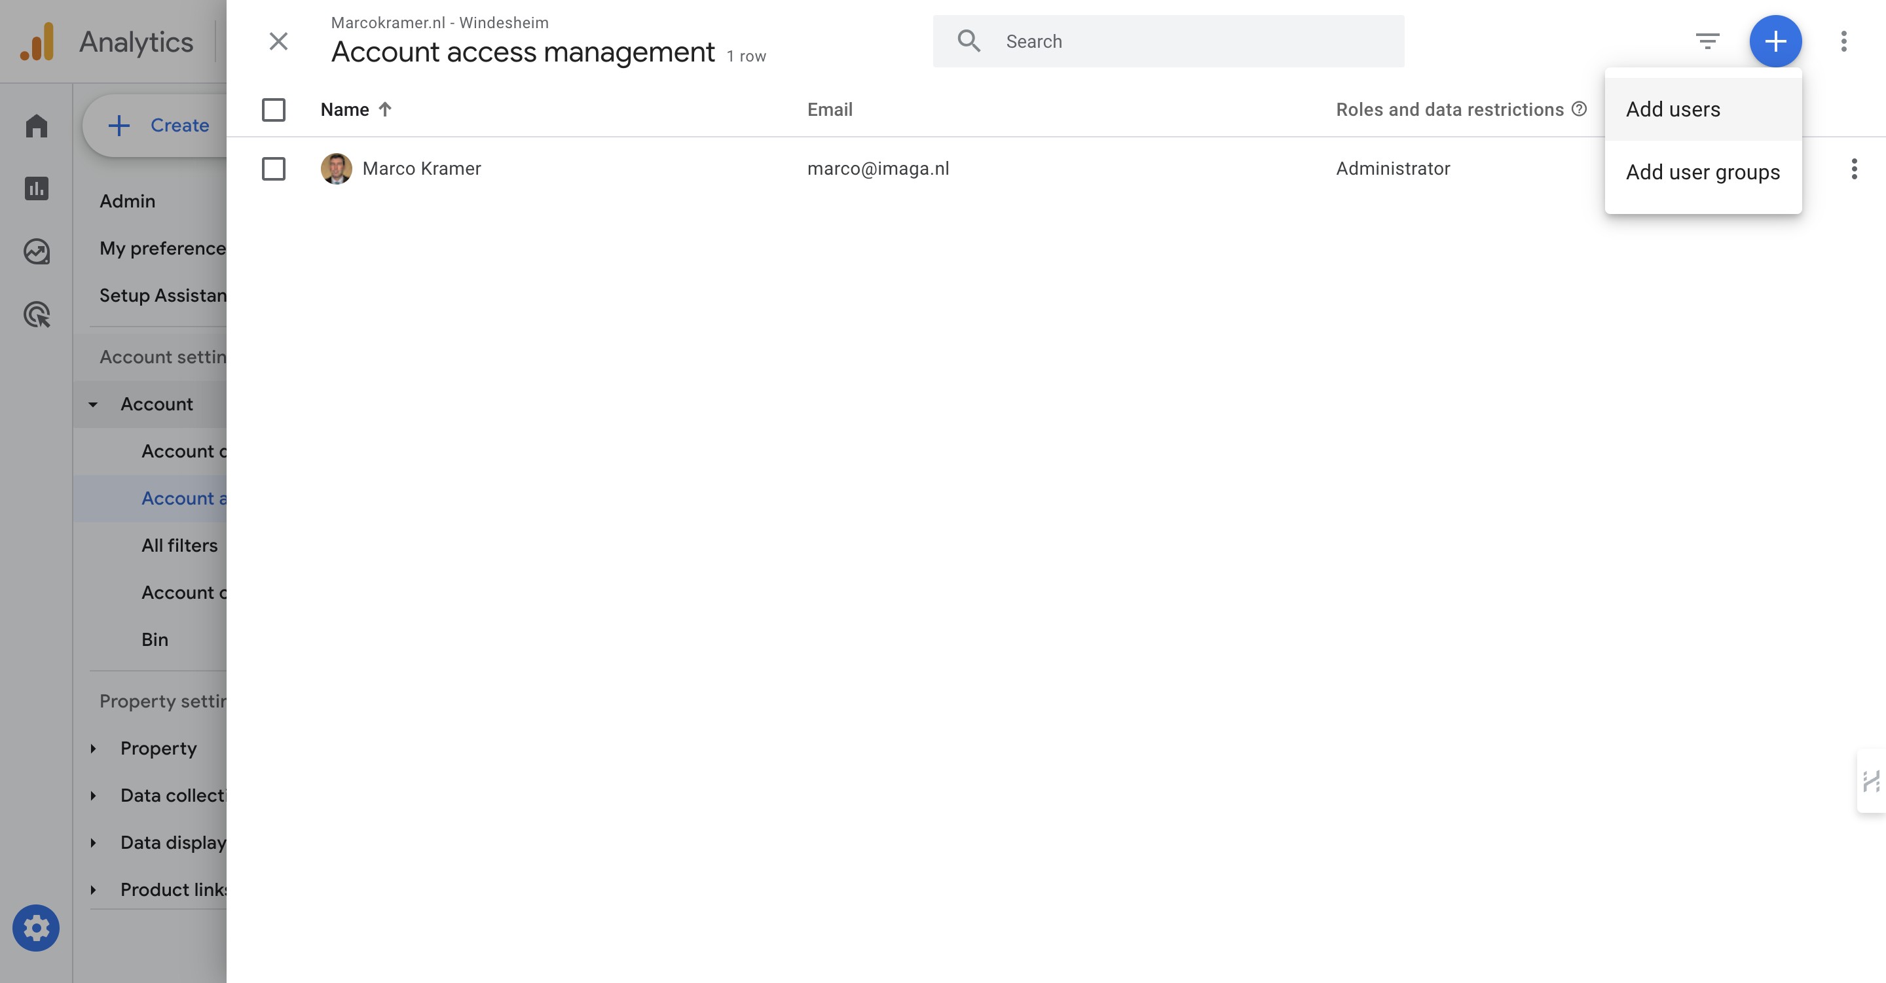Tick the checkbox for Marco Kramer
This screenshot has width=1886, height=983.
(273, 169)
